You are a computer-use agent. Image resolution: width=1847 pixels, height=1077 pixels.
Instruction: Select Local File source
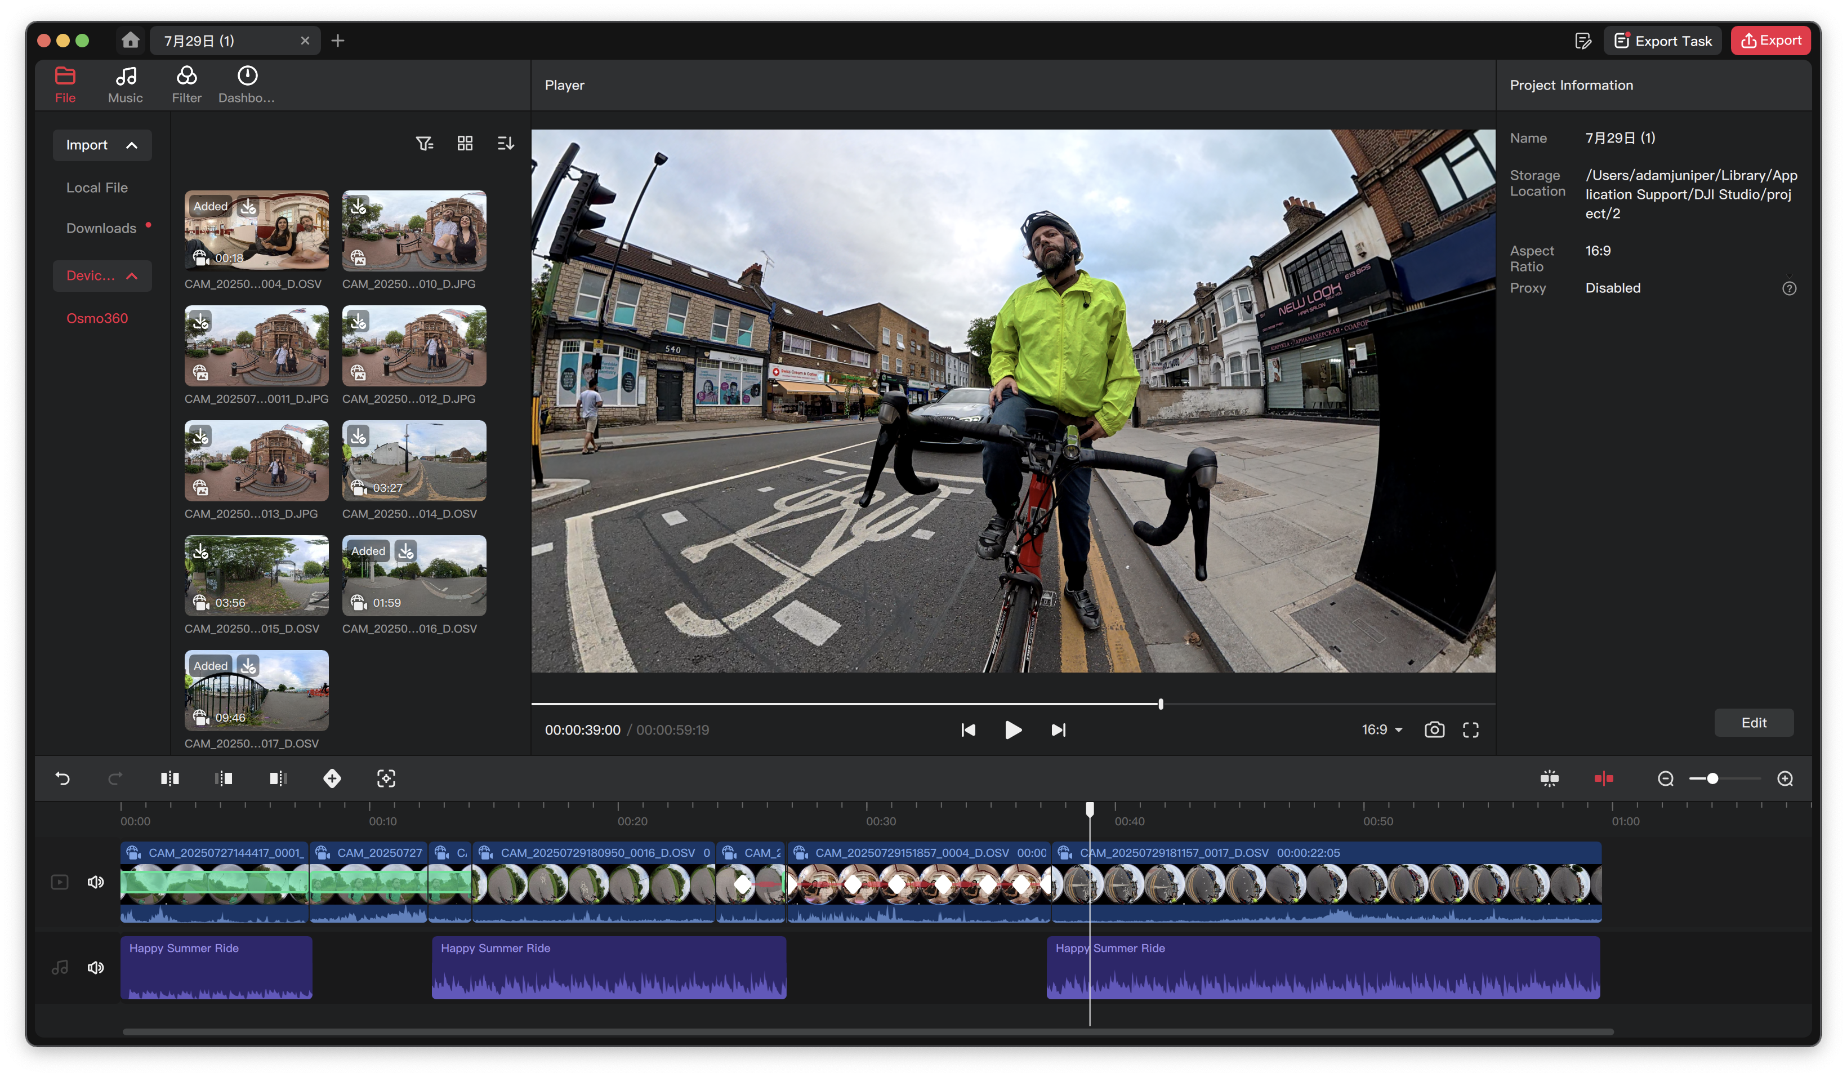(x=97, y=188)
